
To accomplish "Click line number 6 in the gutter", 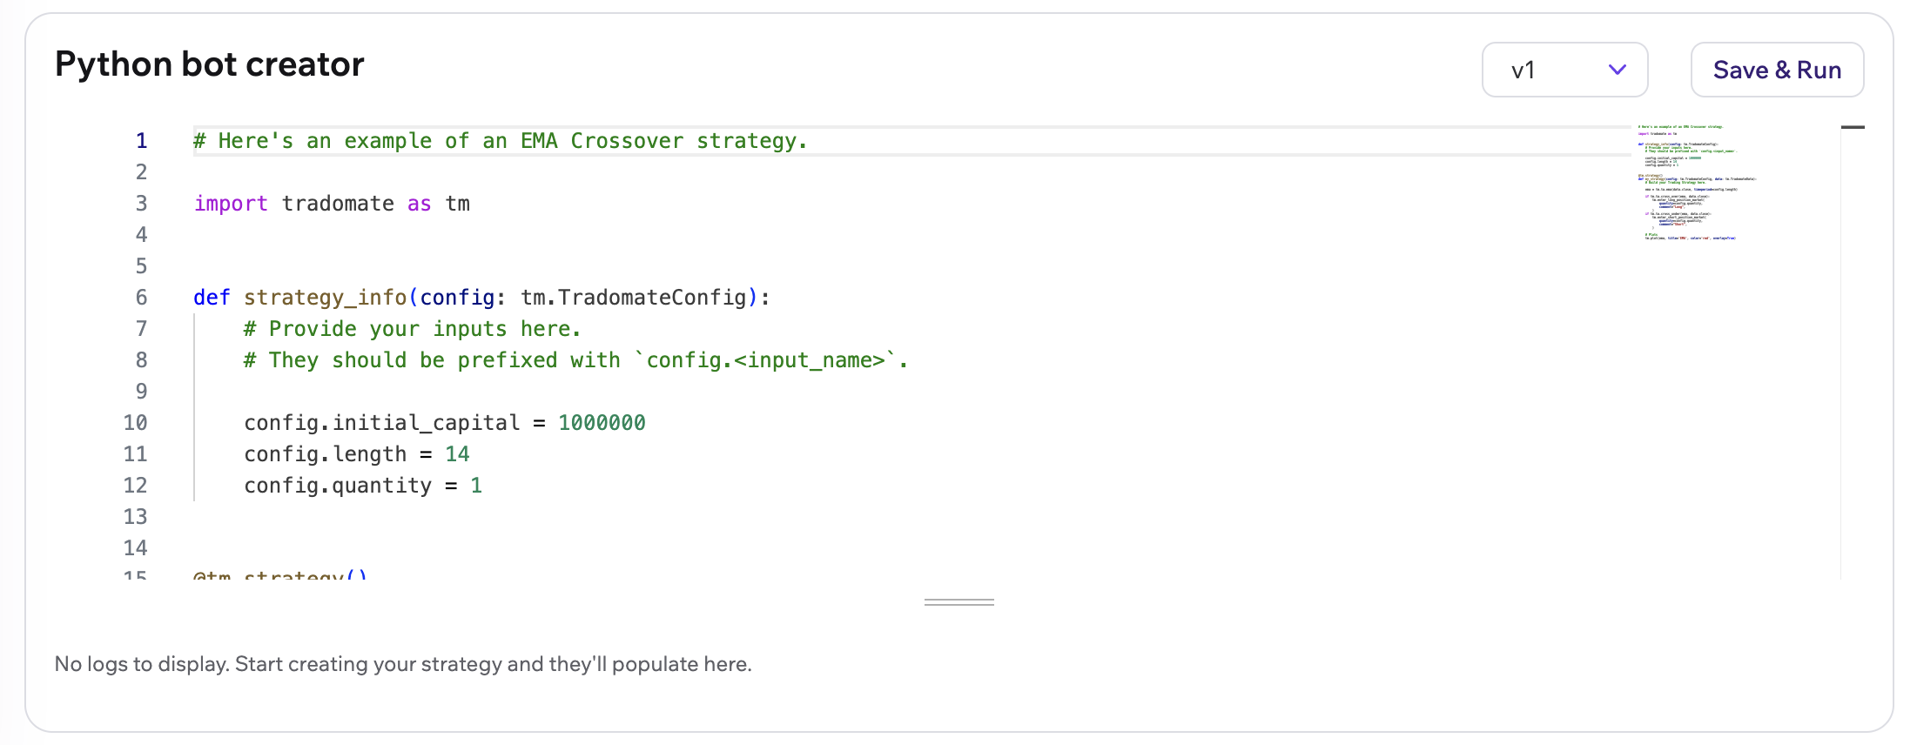I will tap(140, 297).
